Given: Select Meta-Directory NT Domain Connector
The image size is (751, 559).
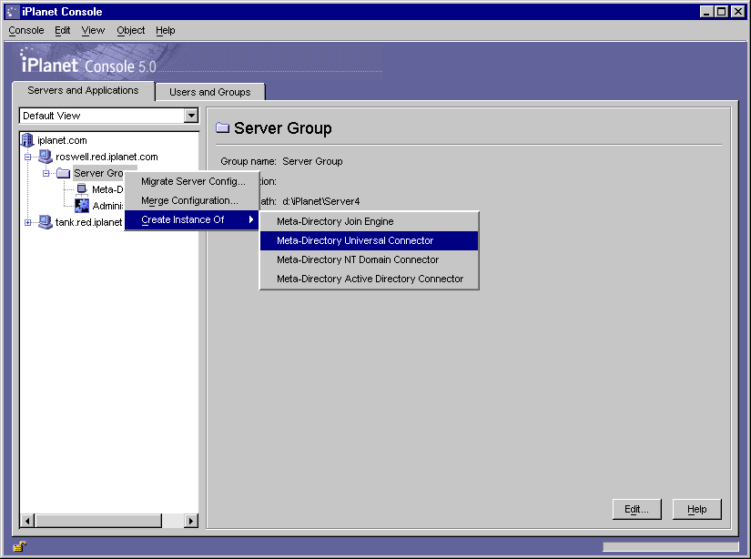Looking at the screenshot, I should (370, 259).
